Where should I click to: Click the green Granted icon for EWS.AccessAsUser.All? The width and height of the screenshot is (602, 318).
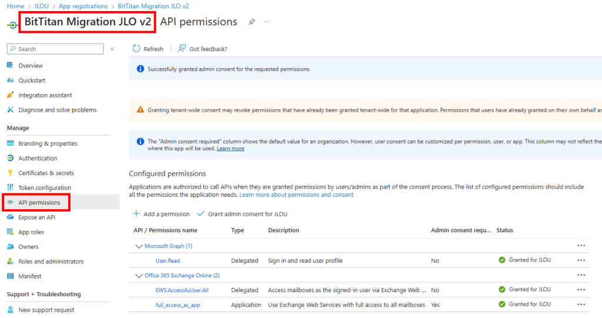coord(502,290)
